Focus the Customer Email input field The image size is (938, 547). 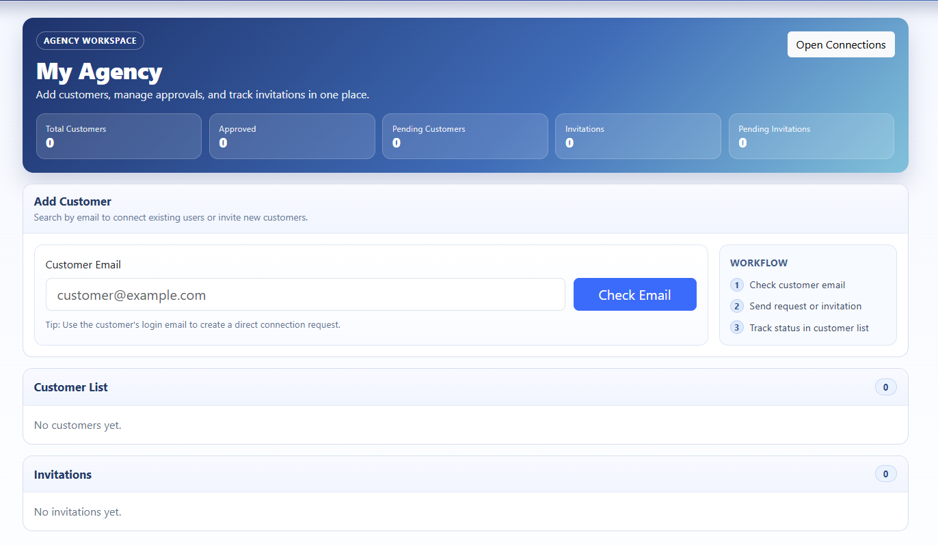tap(306, 294)
